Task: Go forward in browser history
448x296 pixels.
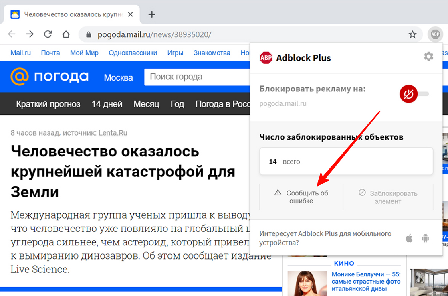Action: 30,34
